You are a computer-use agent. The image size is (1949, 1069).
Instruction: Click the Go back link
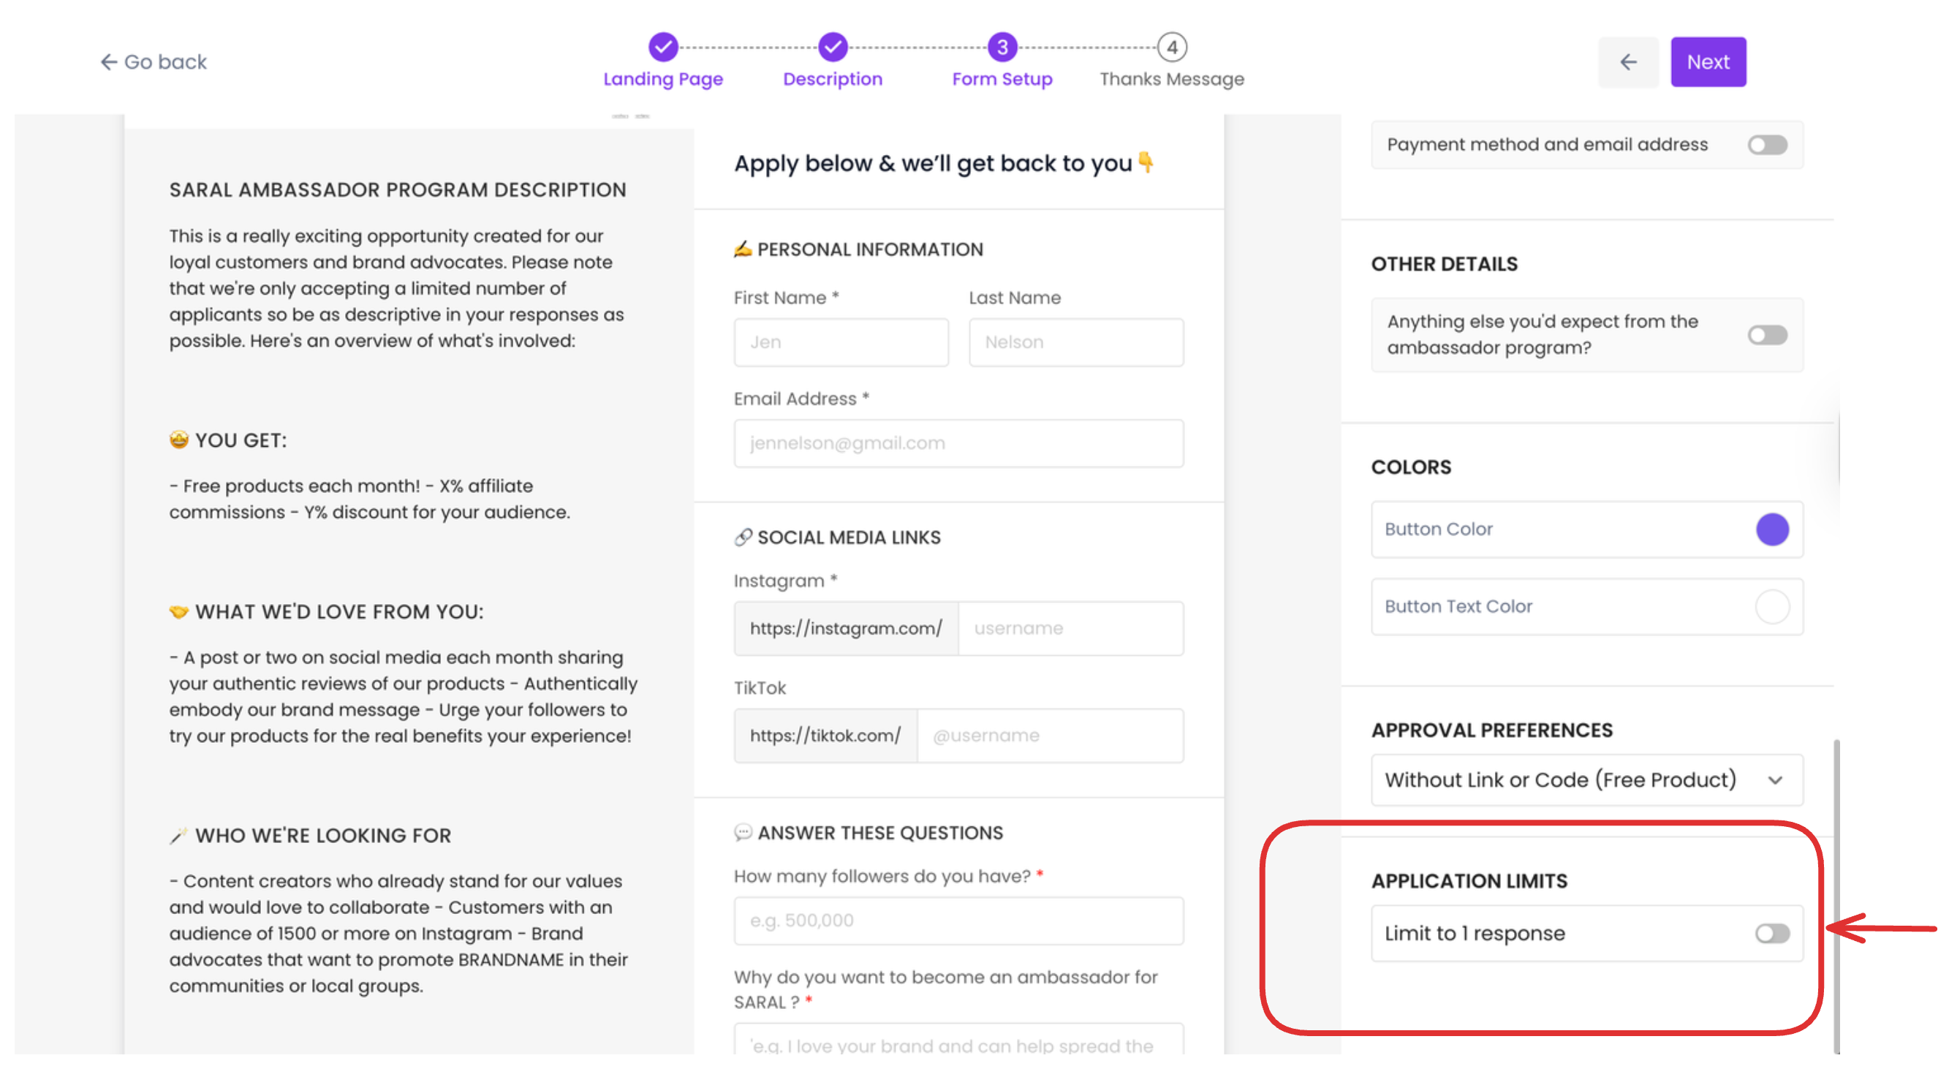[154, 62]
